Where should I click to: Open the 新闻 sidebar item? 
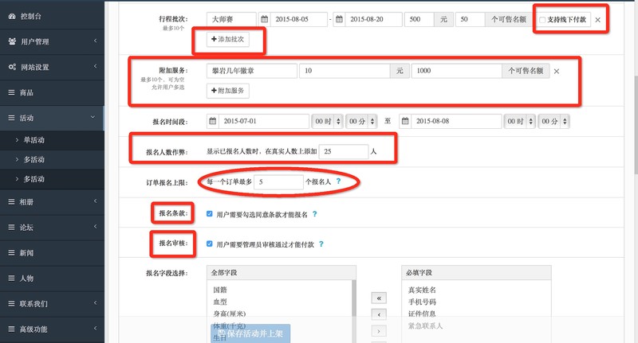52,253
